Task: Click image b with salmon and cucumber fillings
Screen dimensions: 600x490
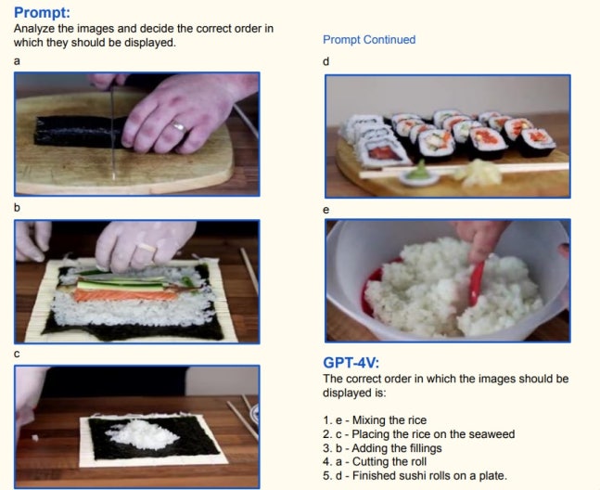Action: click(137, 281)
